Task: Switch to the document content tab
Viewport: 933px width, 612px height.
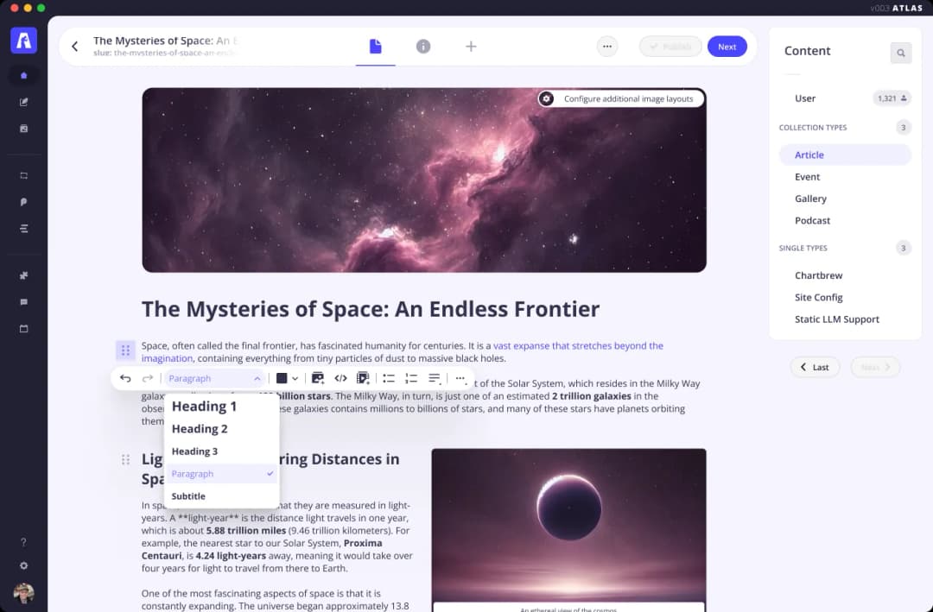Action: click(x=376, y=47)
